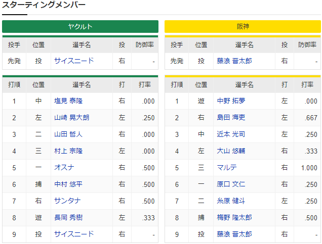Select 打率 header in 阪神 lineup
This screenshot has width=322, height=244.
(307, 84)
